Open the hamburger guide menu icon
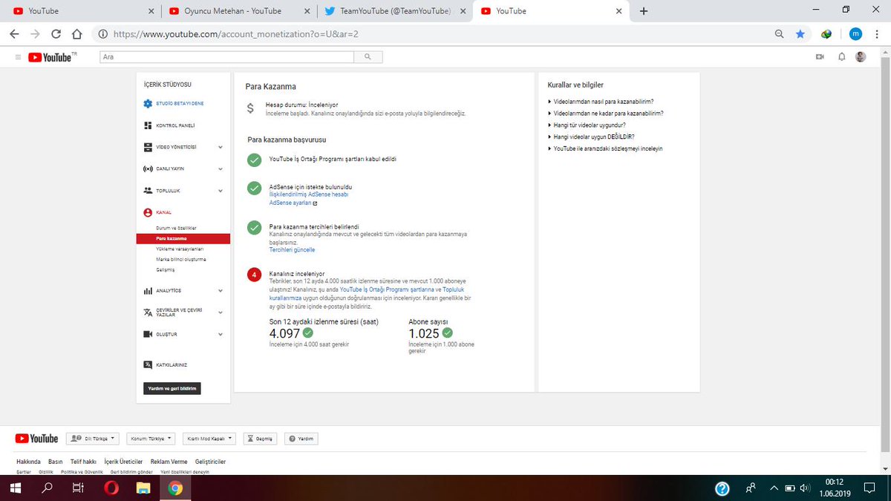The height and width of the screenshot is (501, 891). tap(18, 57)
